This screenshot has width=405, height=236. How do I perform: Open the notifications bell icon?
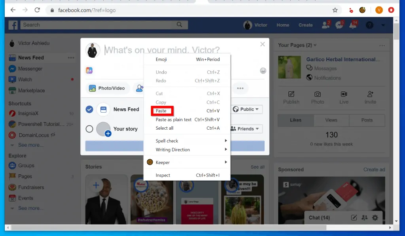(x=353, y=25)
